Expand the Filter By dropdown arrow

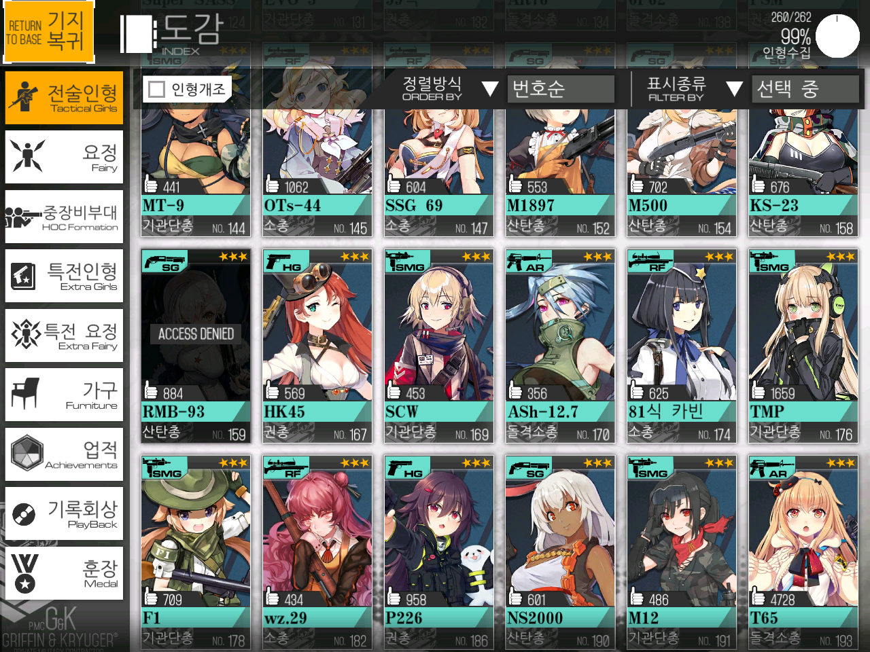tap(734, 89)
